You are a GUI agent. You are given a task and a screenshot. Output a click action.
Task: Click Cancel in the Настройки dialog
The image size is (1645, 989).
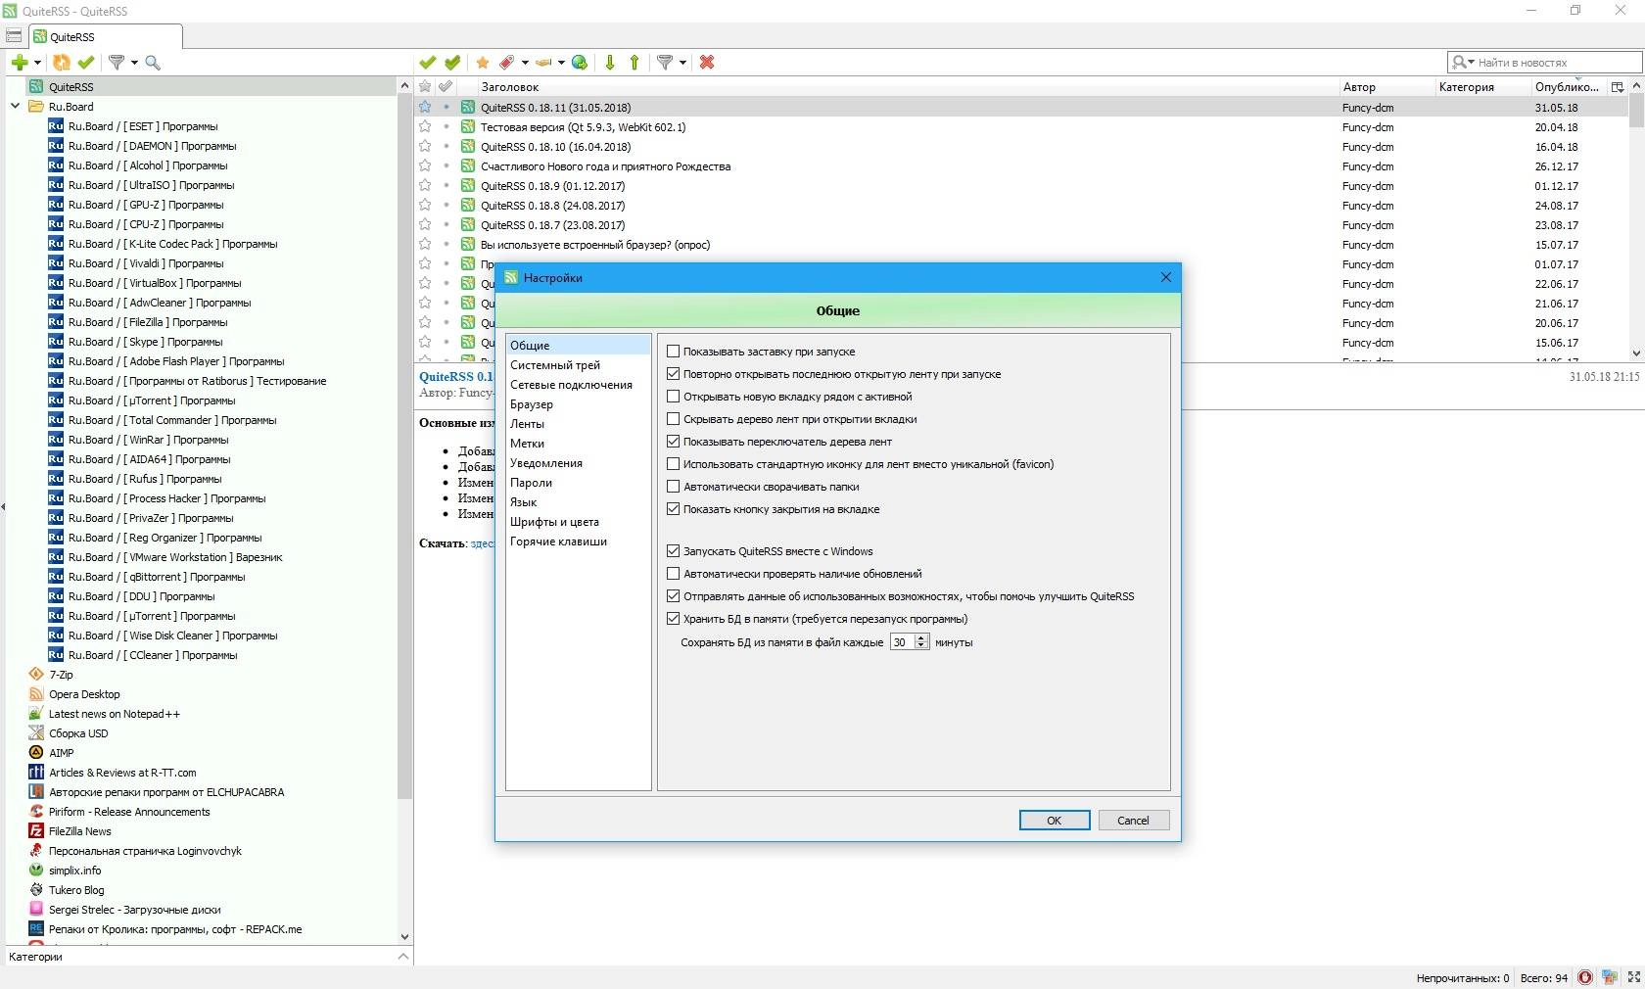[x=1133, y=821]
